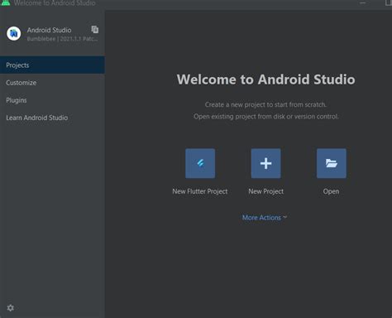Click the Android Studio name in sidebar
The width and height of the screenshot is (392, 318).
[49, 30]
